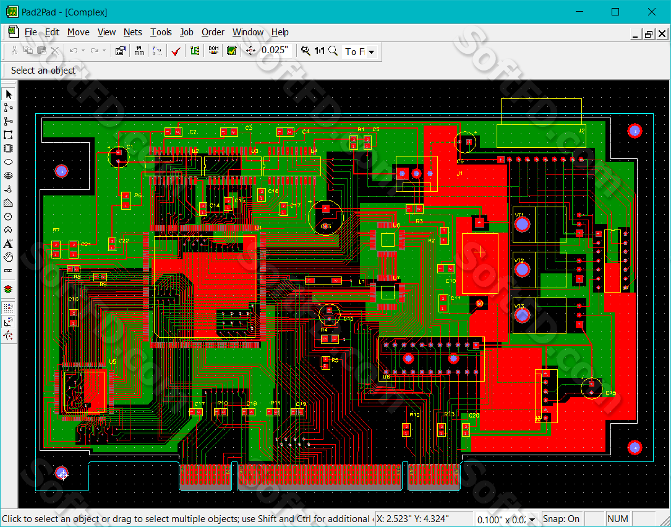Pick the hatched polygon fill tool
This screenshot has height=527, width=671.
(x=8, y=203)
